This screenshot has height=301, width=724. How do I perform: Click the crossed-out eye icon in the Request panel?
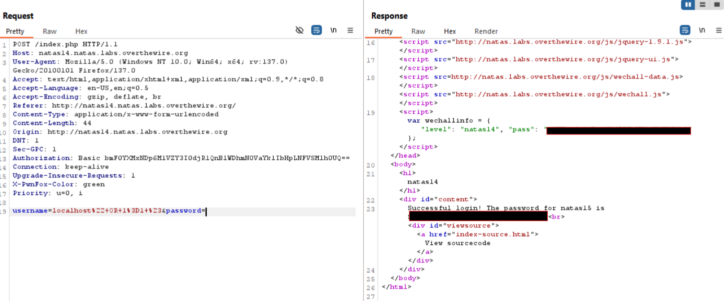300,30
